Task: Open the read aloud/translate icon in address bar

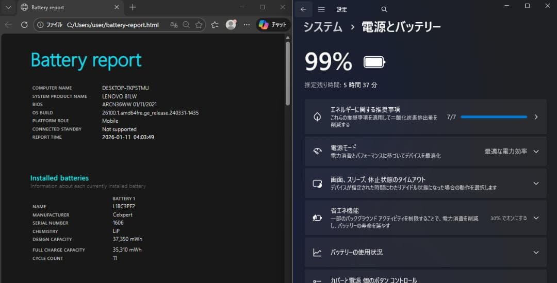Action: point(174,25)
